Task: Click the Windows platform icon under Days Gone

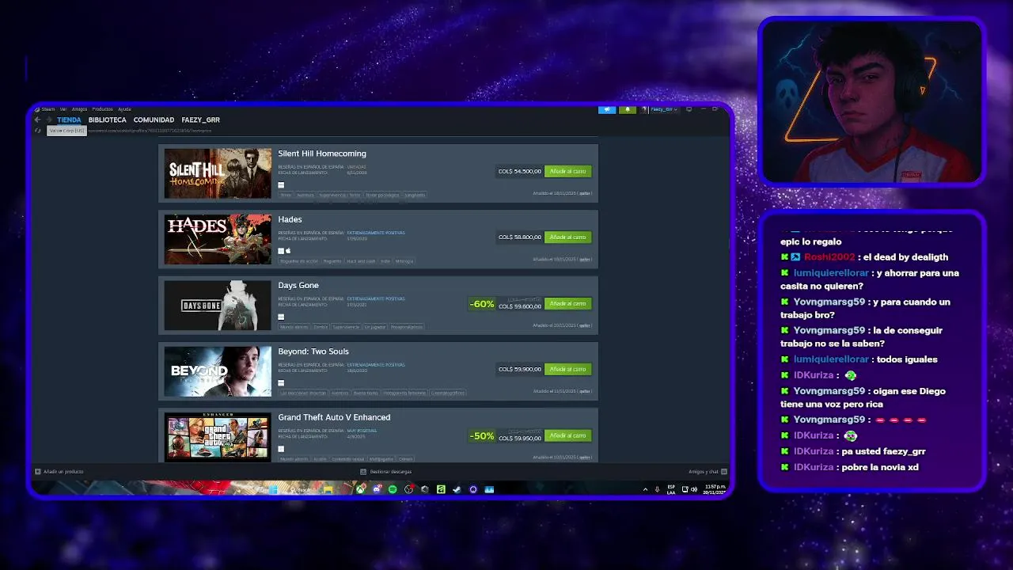Action: click(281, 317)
